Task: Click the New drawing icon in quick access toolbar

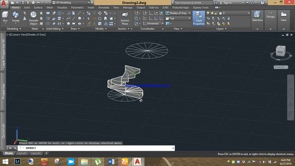Action: [x=12, y=3]
